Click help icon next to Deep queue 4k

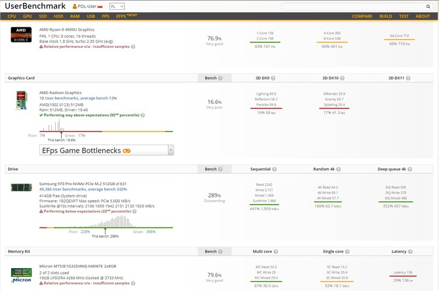[x=410, y=169]
